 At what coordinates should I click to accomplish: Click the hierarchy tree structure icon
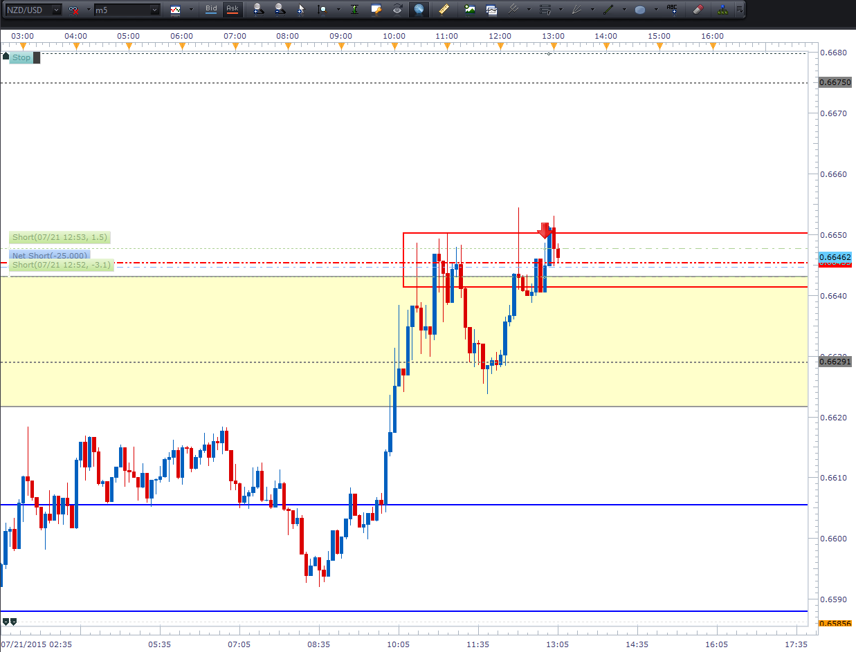tap(722, 10)
